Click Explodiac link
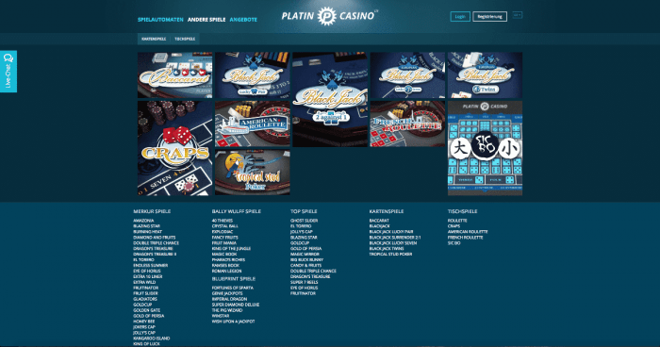Viewport: 660px width, 347px height. 223,232
